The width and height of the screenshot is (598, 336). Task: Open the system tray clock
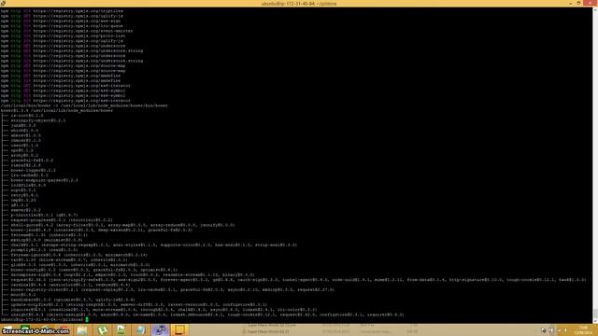[583, 329]
